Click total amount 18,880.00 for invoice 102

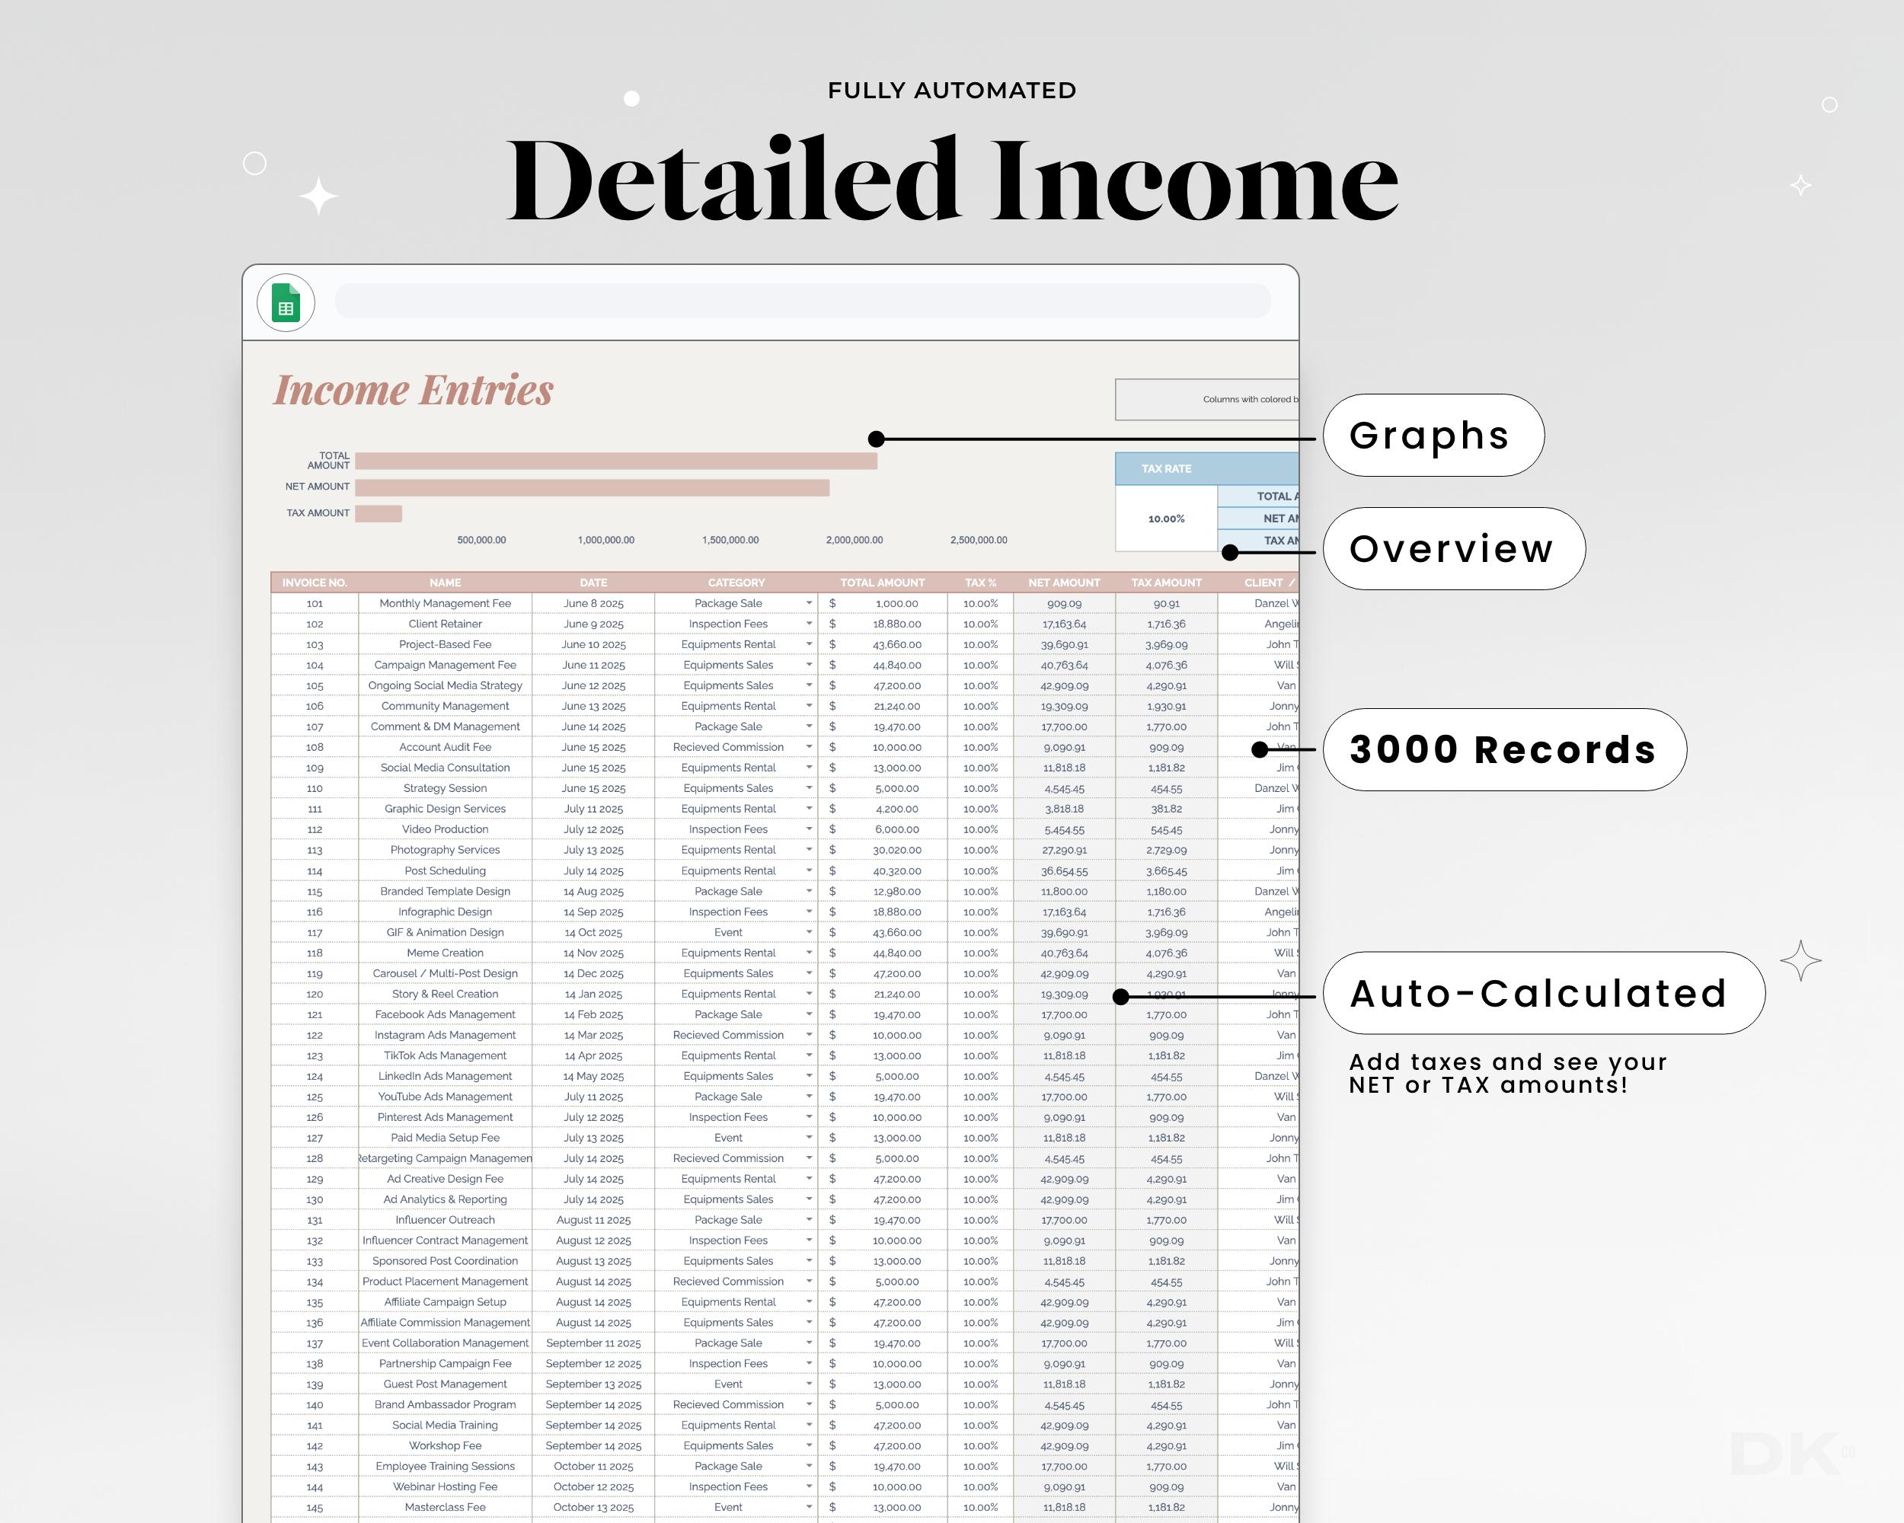(882, 624)
